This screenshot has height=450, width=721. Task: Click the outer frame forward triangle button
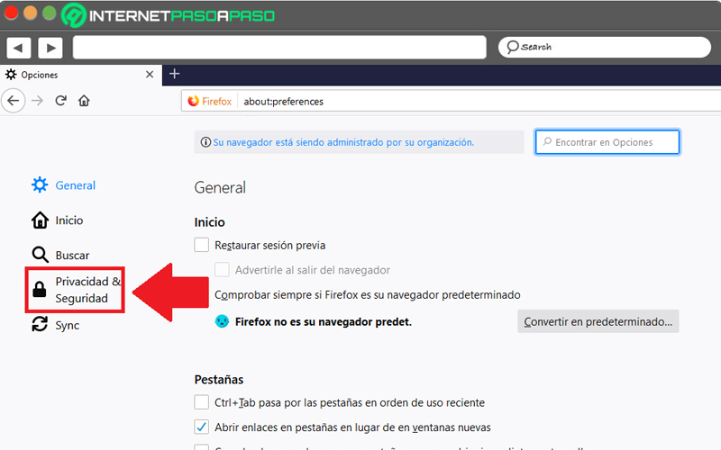pyautogui.click(x=50, y=48)
